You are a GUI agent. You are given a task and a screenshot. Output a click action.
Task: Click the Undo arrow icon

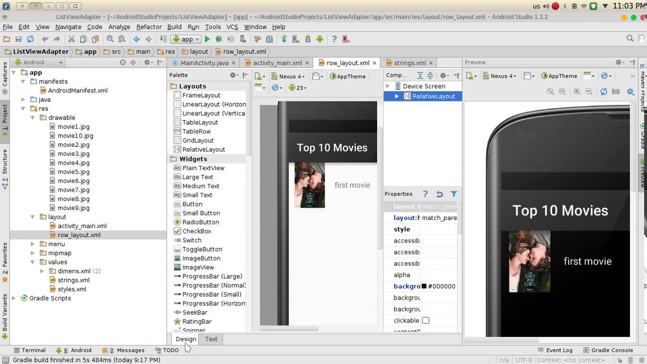[45, 39]
